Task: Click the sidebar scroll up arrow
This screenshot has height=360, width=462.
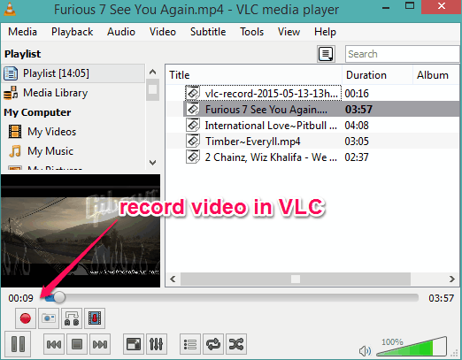Action: 152,72
